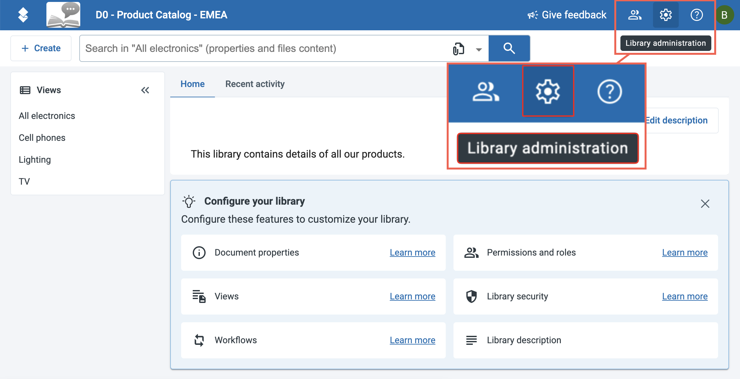The height and width of the screenshot is (379, 740).
Task: Click the lightbulb icon beside Configure your library
Action: (x=189, y=201)
